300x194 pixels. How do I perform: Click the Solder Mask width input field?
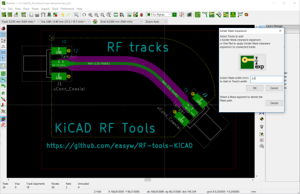pos(266,79)
